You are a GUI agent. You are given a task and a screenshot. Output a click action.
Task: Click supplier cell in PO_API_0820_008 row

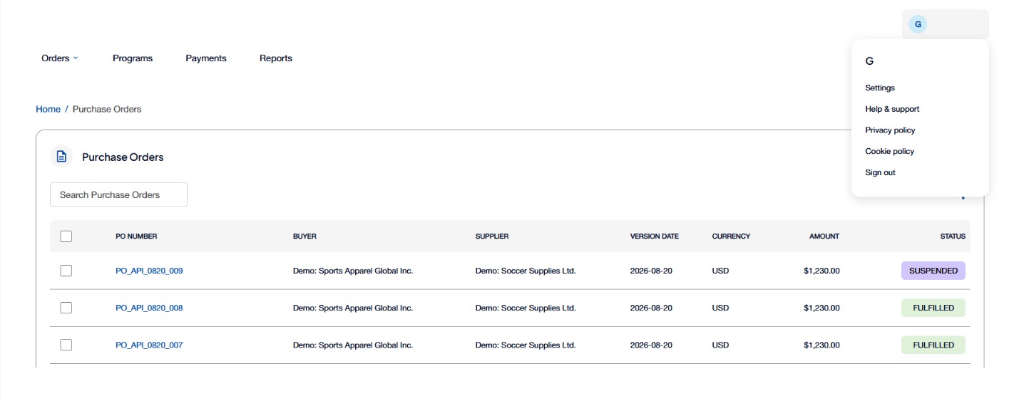(526, 308)
